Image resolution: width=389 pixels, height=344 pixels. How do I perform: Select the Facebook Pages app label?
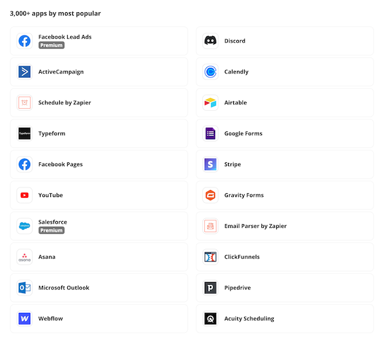pyautogui.click(x=61, y=164)
